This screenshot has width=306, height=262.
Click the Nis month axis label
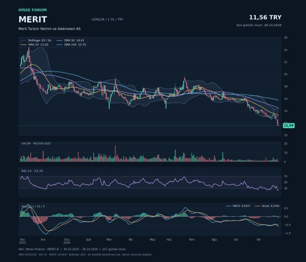(x=131, y=240)
